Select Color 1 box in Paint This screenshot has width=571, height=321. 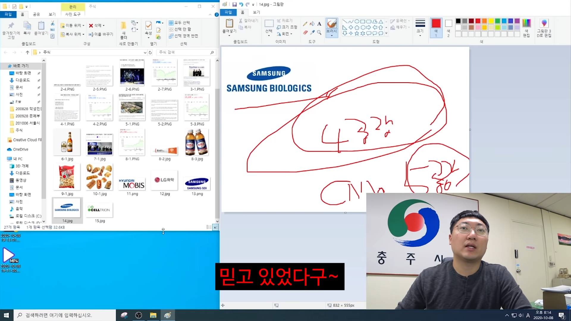pyautogui.click(x=436, y=27)
